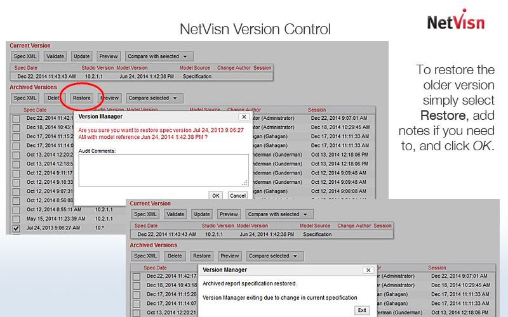Click Cancel in the restore confirmation dialog
This screenshot has height=317, width=508.
(x=237, y=196)
